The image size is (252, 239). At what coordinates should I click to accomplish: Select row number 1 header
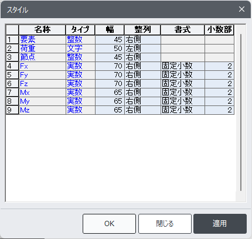[12, 40]
